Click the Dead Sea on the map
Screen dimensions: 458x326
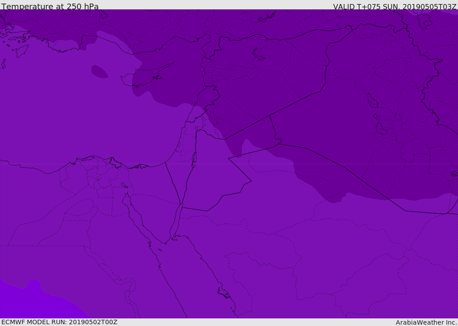tap(194, 158)
